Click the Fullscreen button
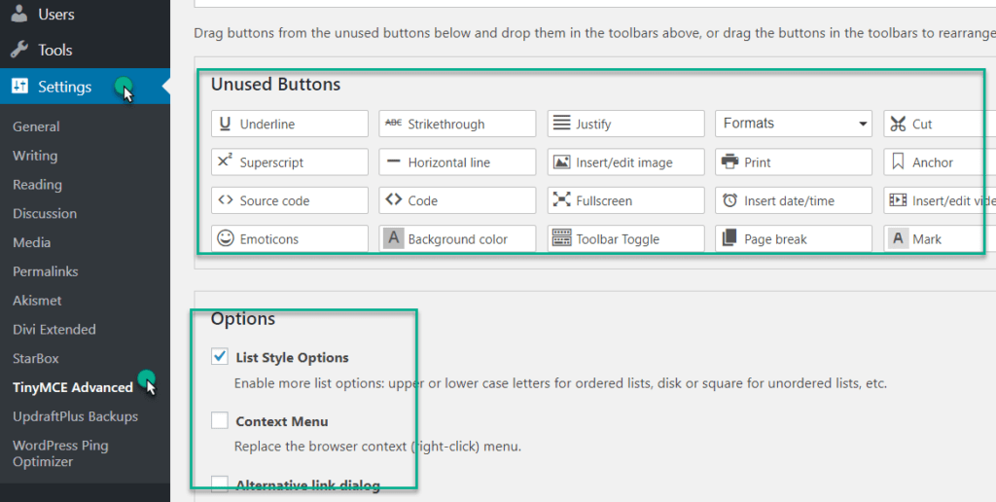Viewport: 996px width, 502px height. [625, 200]
